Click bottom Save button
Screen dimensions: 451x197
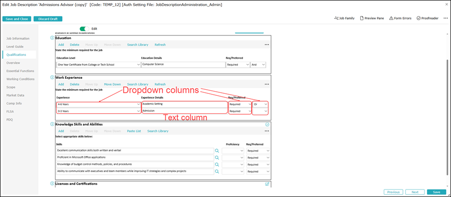[436, 192]
